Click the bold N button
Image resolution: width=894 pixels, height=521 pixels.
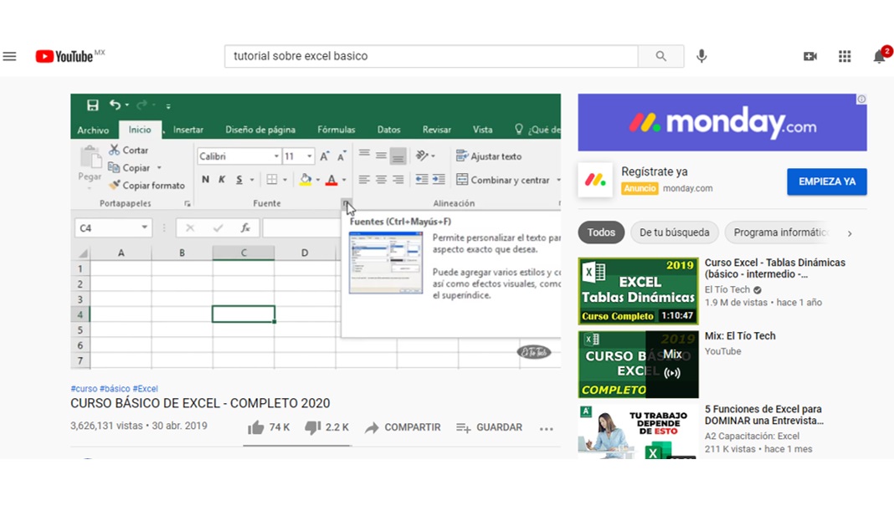[205, 179]
